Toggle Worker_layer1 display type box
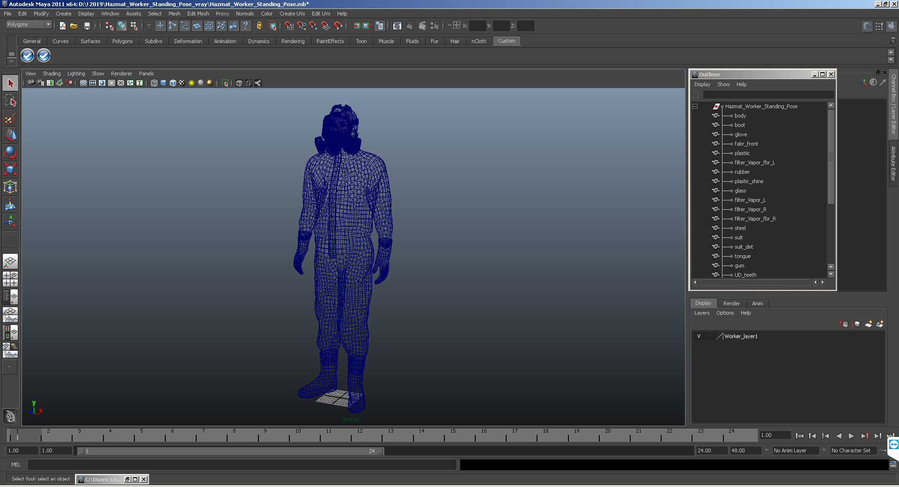This screenshot has height=487, width=899. coord(709,336)
